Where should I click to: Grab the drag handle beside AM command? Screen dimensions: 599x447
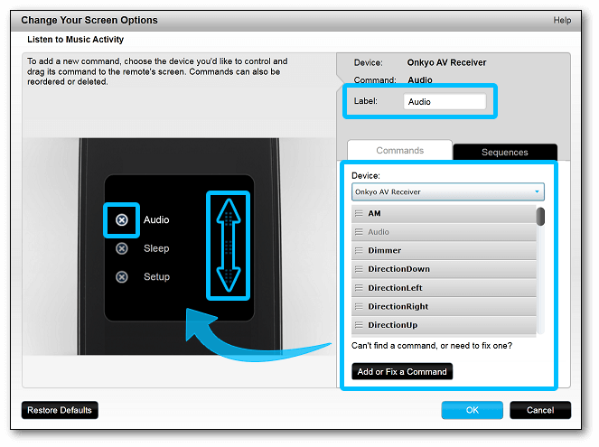359,213
